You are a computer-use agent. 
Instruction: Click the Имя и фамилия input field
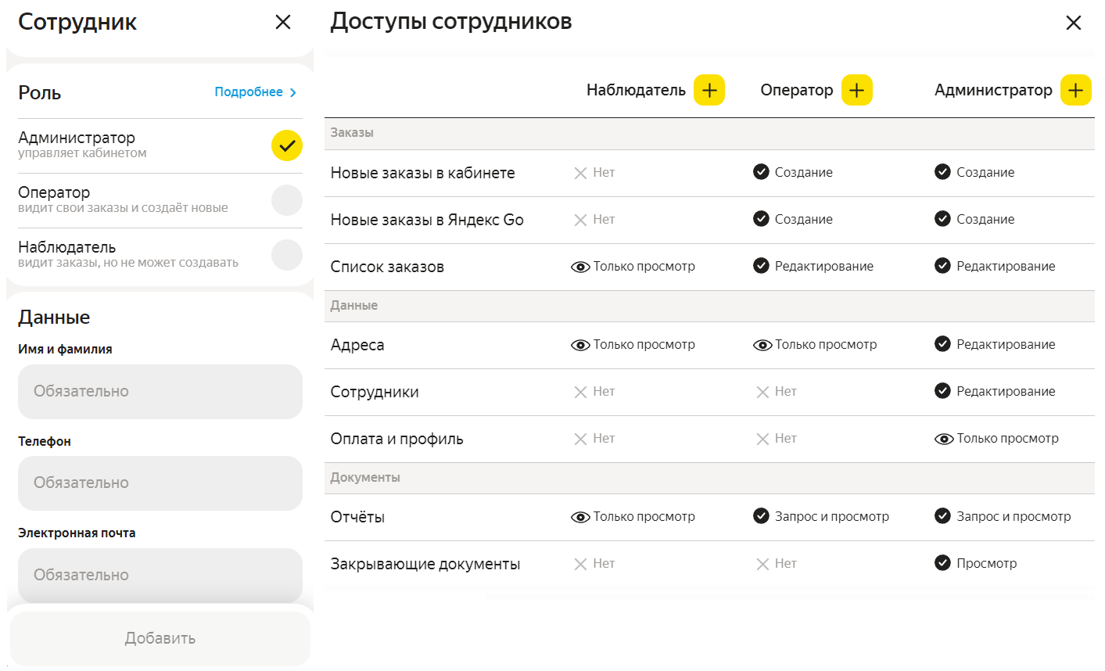[x=160, y=391]
